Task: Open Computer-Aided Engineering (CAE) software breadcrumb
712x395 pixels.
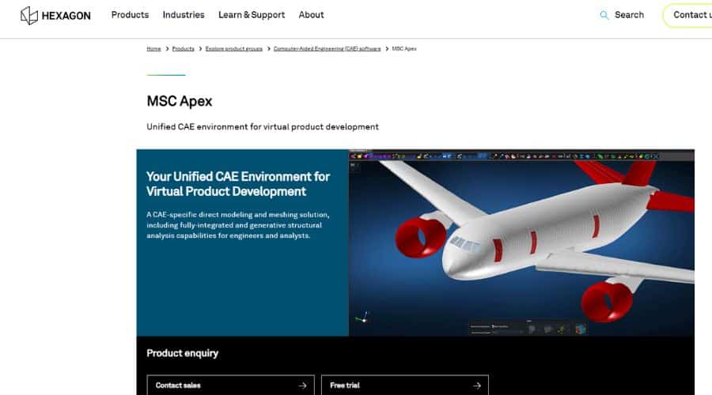Action: coord(327,48)
